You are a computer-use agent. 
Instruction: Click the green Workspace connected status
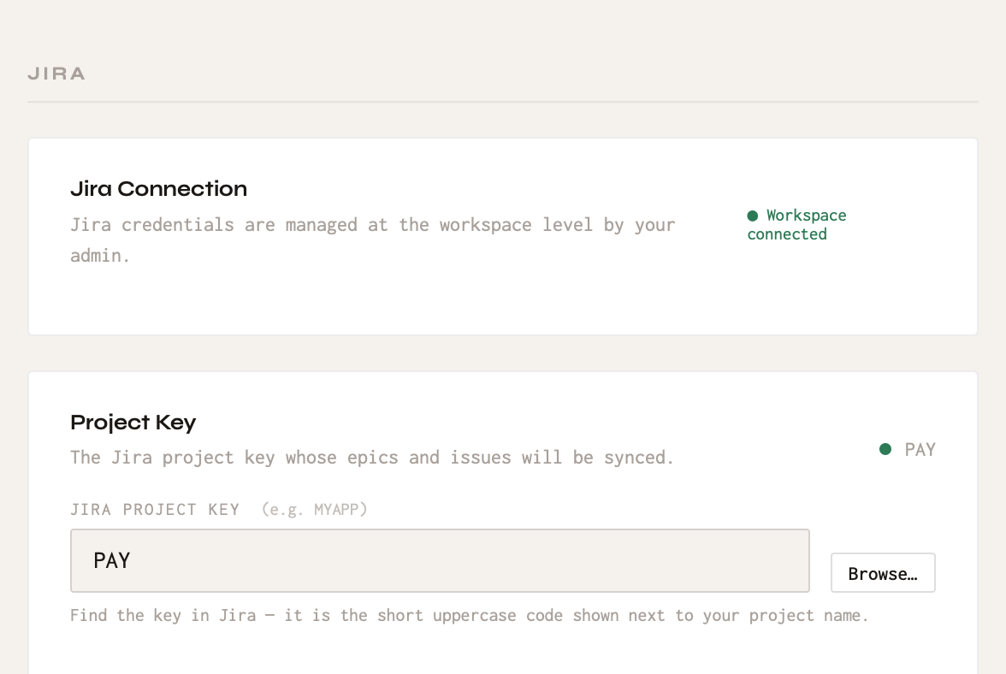[797, 224]
